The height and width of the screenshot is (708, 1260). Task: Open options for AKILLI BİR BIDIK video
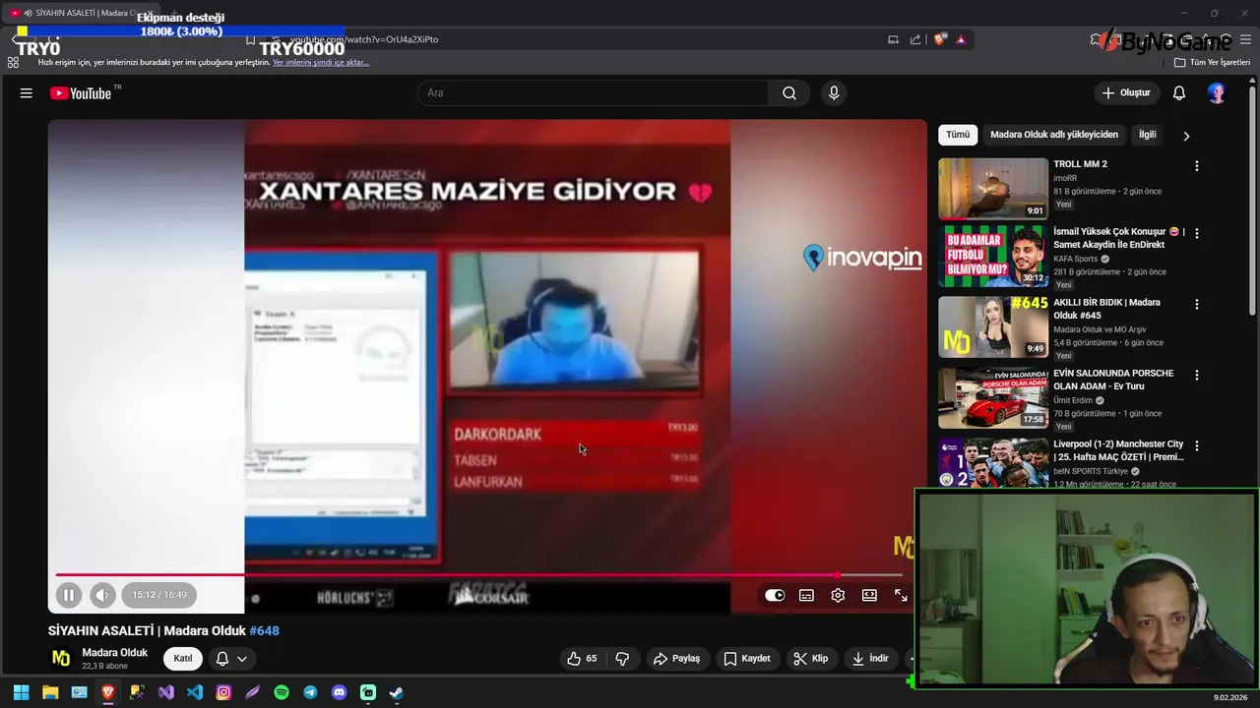(1197, 304)
